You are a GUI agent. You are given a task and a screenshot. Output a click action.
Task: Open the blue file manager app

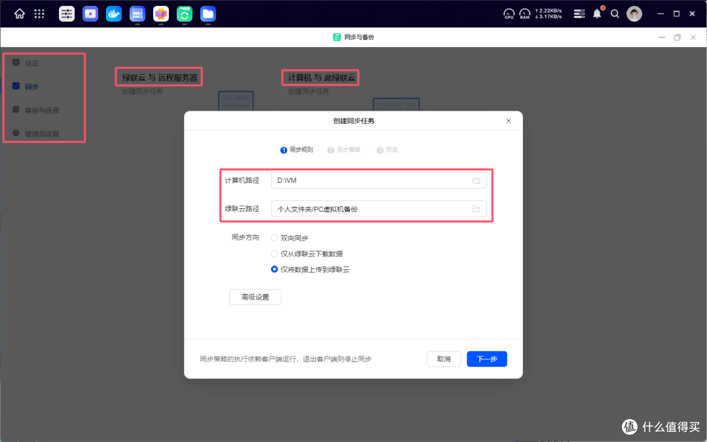pyautogui.click(x=208, y=14)
